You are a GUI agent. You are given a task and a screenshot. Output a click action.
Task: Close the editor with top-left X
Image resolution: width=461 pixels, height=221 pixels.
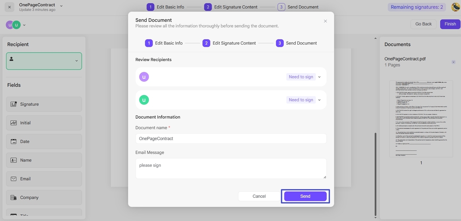click(10, 7)
